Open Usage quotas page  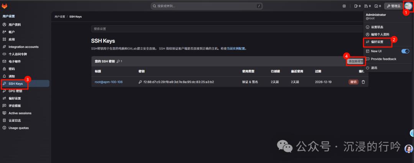pos(25,128)
